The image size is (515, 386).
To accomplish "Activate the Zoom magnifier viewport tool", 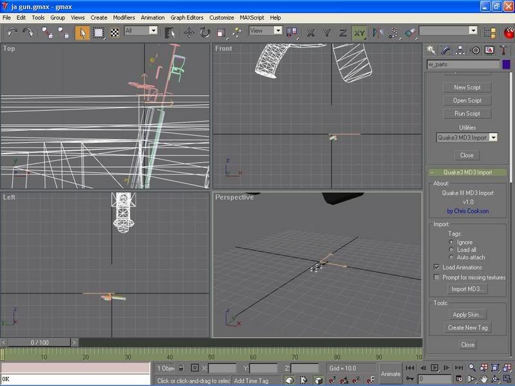I will point(472,367).
